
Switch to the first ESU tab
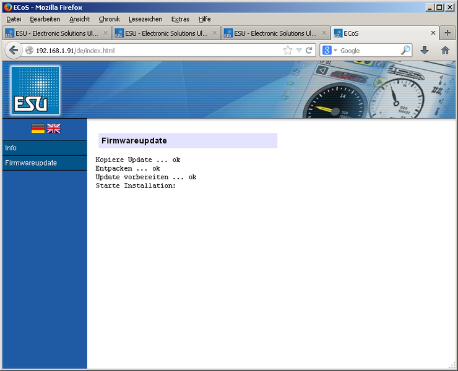[x=57, y=33]
